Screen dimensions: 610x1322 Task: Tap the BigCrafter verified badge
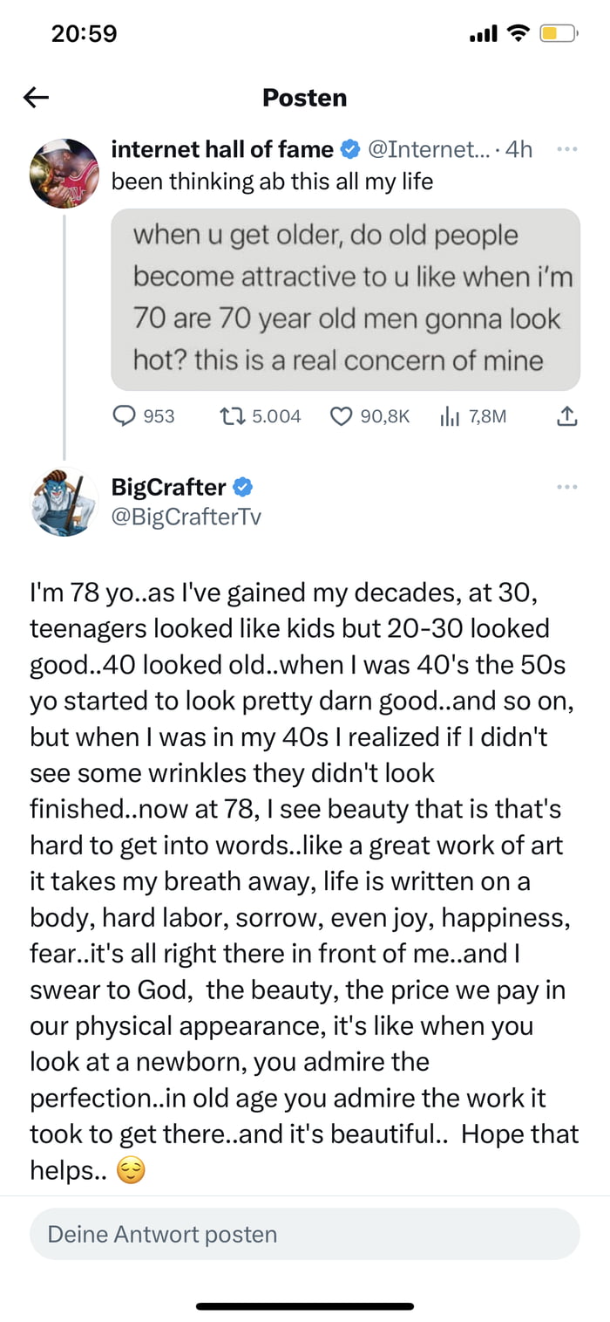[x=243, y=487]
